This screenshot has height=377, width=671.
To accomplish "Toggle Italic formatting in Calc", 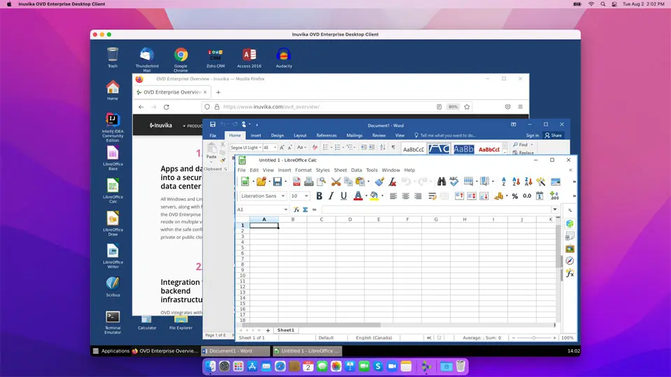I will [x=331, y=196].
